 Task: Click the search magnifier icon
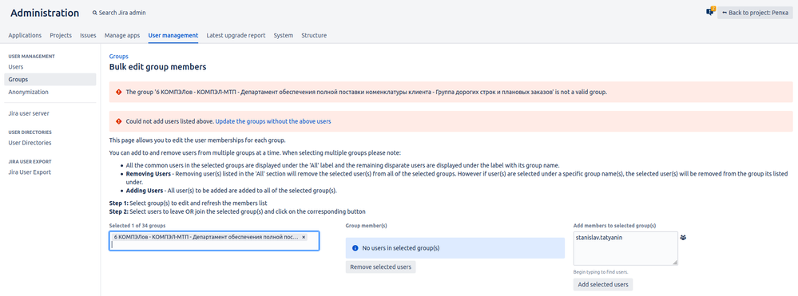point(95,13)
